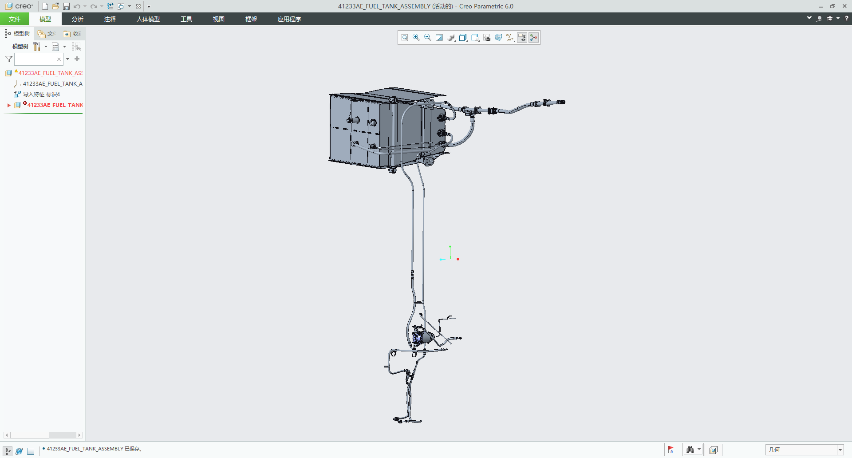Switch to the 工具 ribbon tab
This screenshot has height=458, width=852.
coord(186,19)
